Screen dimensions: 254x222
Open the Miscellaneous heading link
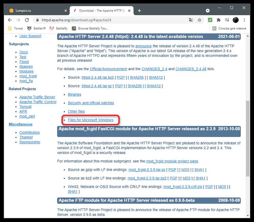21,124
